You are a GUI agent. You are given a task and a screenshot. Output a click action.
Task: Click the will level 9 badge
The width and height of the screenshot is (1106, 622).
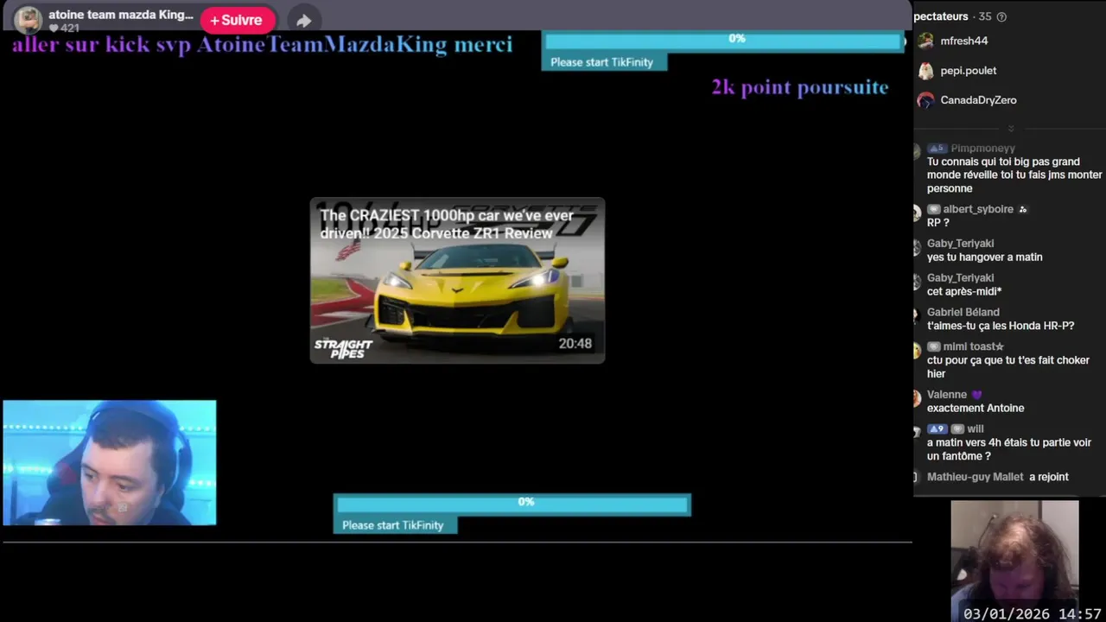coord(938,429)
